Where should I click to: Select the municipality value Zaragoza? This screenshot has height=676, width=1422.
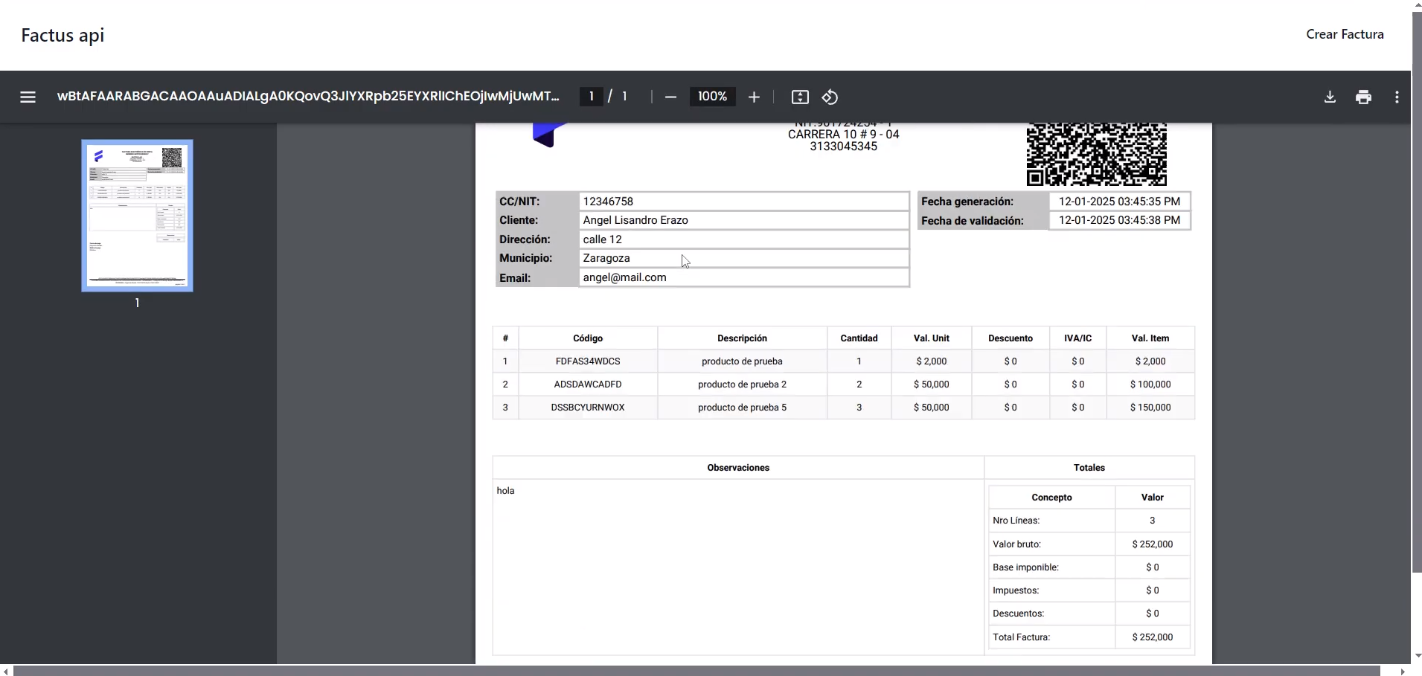click(x=606, y=258)
